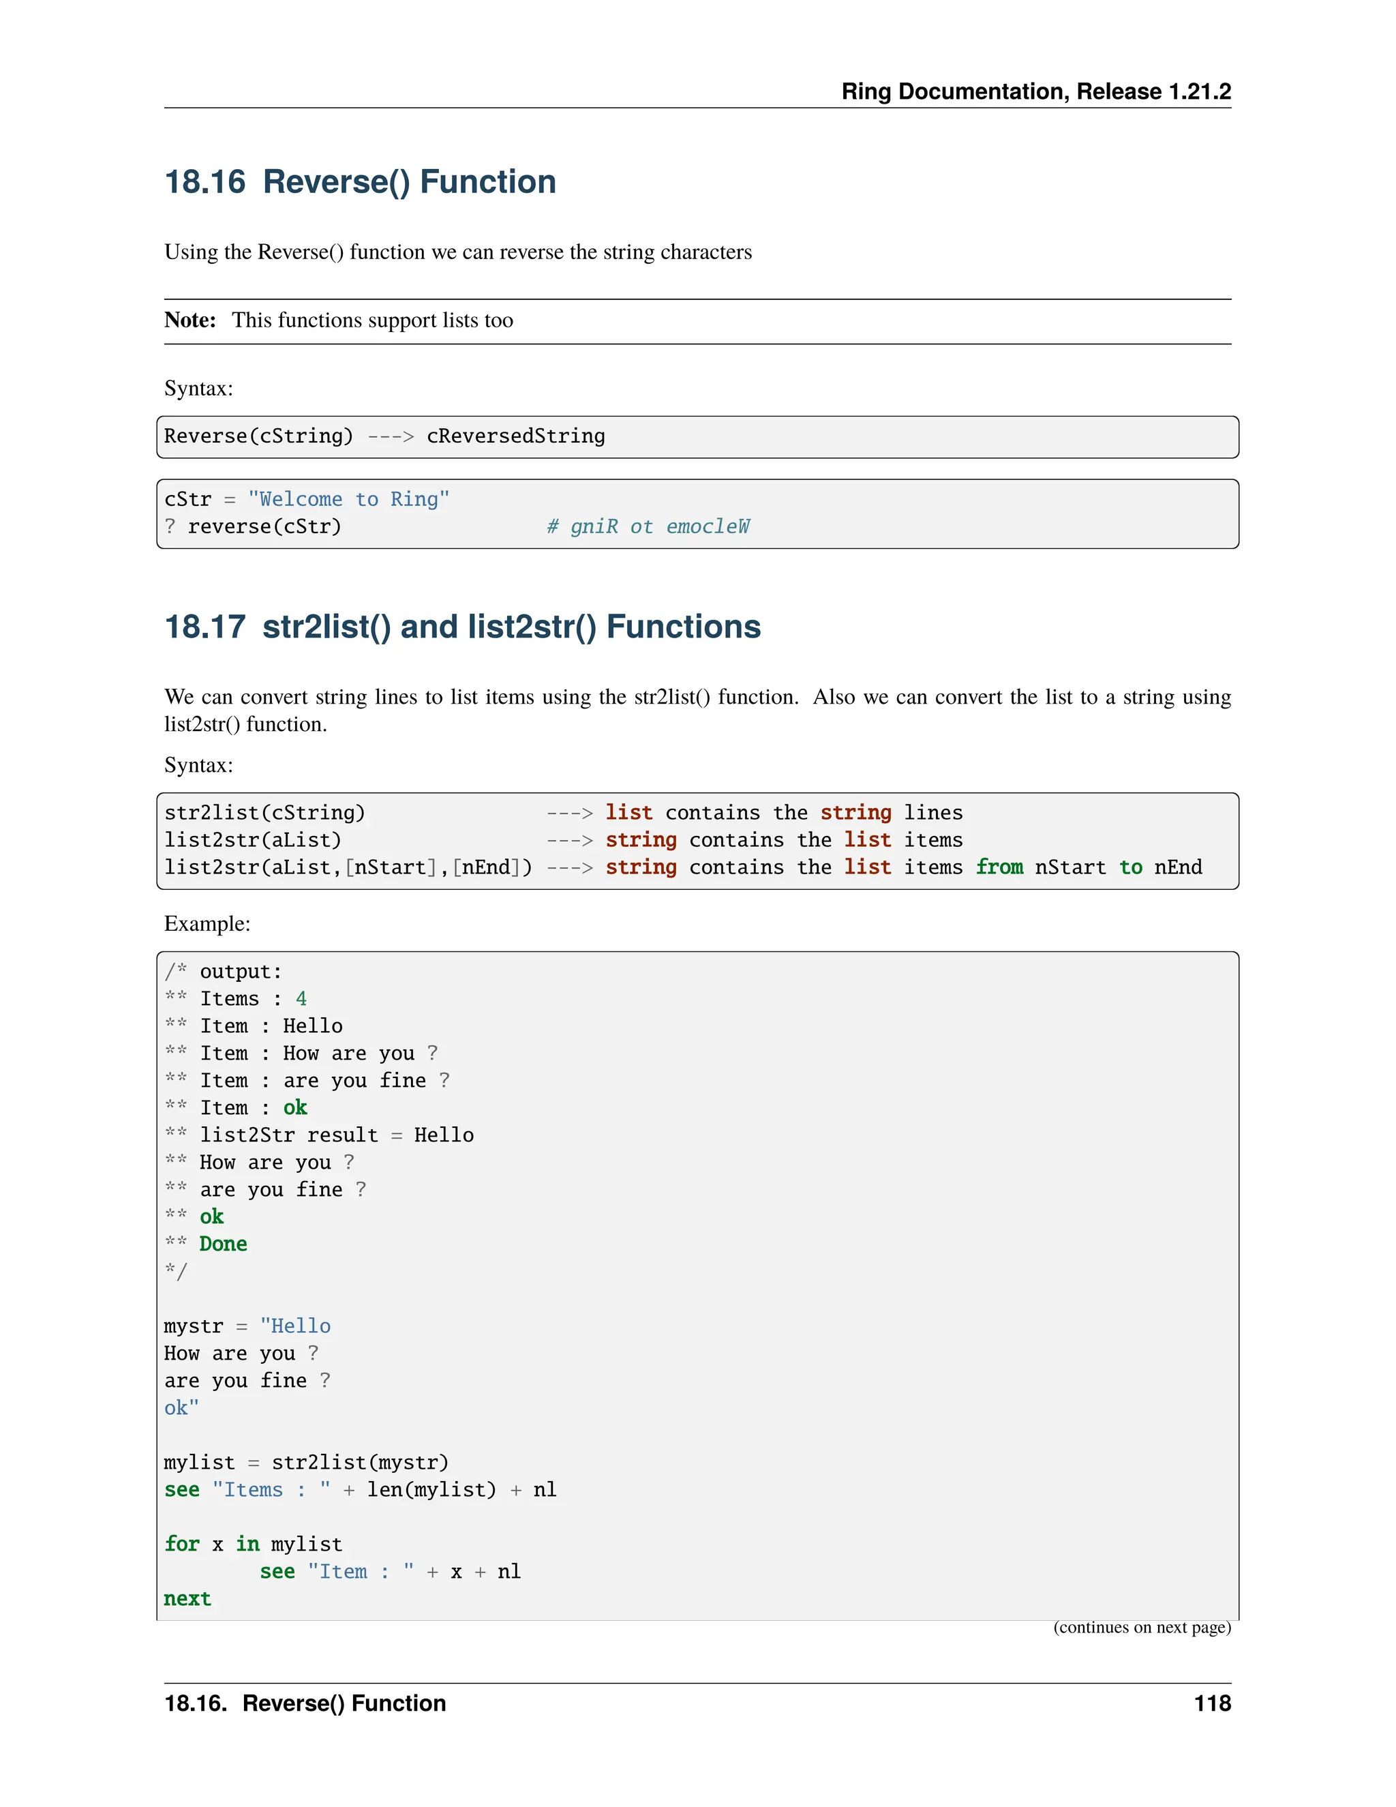Click the 18.16 Reverse() Function heading
Viewport: 1396px width, 1807px height.
point(360,182)
